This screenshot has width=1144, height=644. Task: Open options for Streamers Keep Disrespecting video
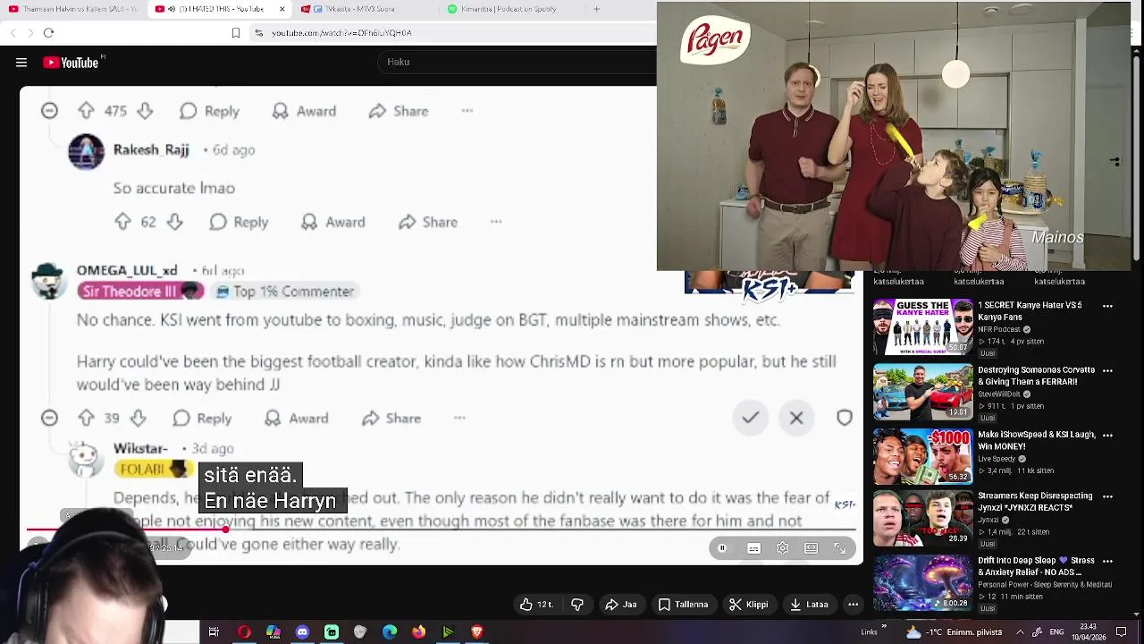[1107, 496]
